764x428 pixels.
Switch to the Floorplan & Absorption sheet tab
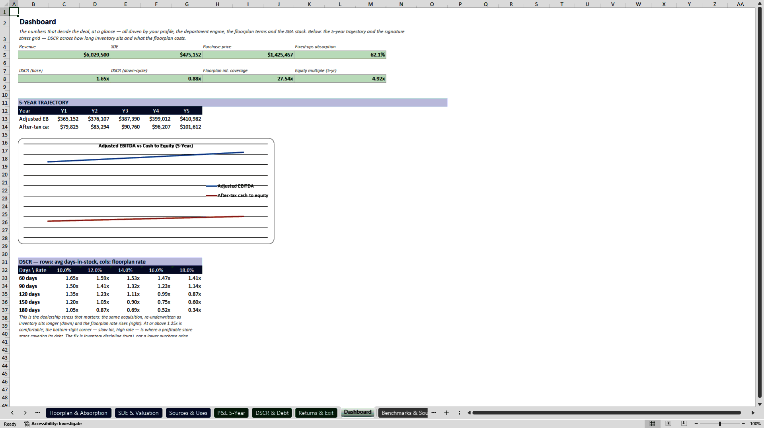point(78,413)
